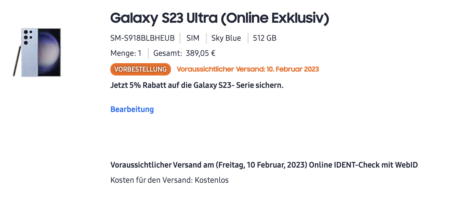Image resolution: width=455 pixels, height=208 pixels.
Task: Click the orange VORBESTELLUNG badge
Action: pos(140,69)
